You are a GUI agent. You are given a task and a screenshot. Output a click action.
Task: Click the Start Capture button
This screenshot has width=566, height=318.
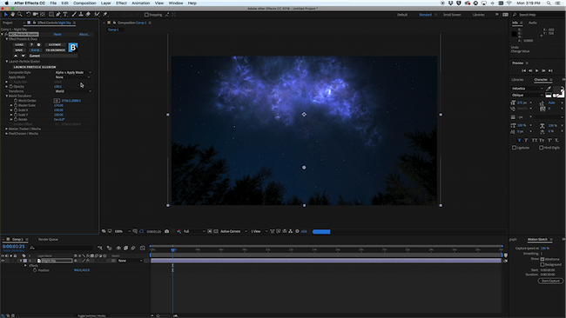coord(550,281)
